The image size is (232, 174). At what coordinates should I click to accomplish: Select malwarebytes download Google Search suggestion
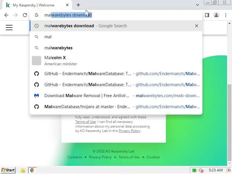tap(116, 26)
